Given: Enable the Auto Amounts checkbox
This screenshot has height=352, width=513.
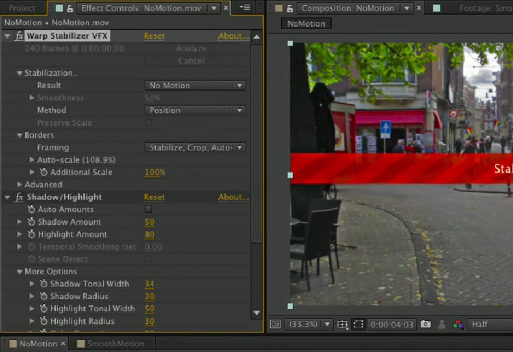Looking at the screenshot, I should pyautogui.click(x=148, y=210).
